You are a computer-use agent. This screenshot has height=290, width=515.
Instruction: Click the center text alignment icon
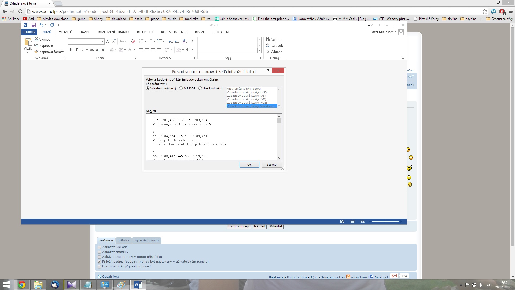pyautogui.click(x=147, y=50)
